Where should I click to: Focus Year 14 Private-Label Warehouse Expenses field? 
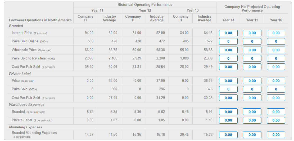pyautogui.click(x=228, y=120)
